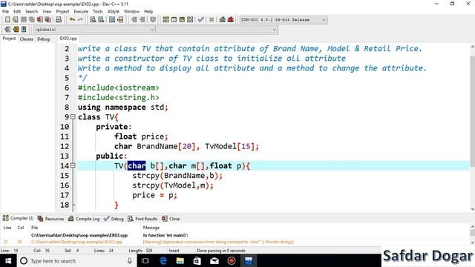Click the Find magnifier toolbar icon

click(x=93, y=20)
